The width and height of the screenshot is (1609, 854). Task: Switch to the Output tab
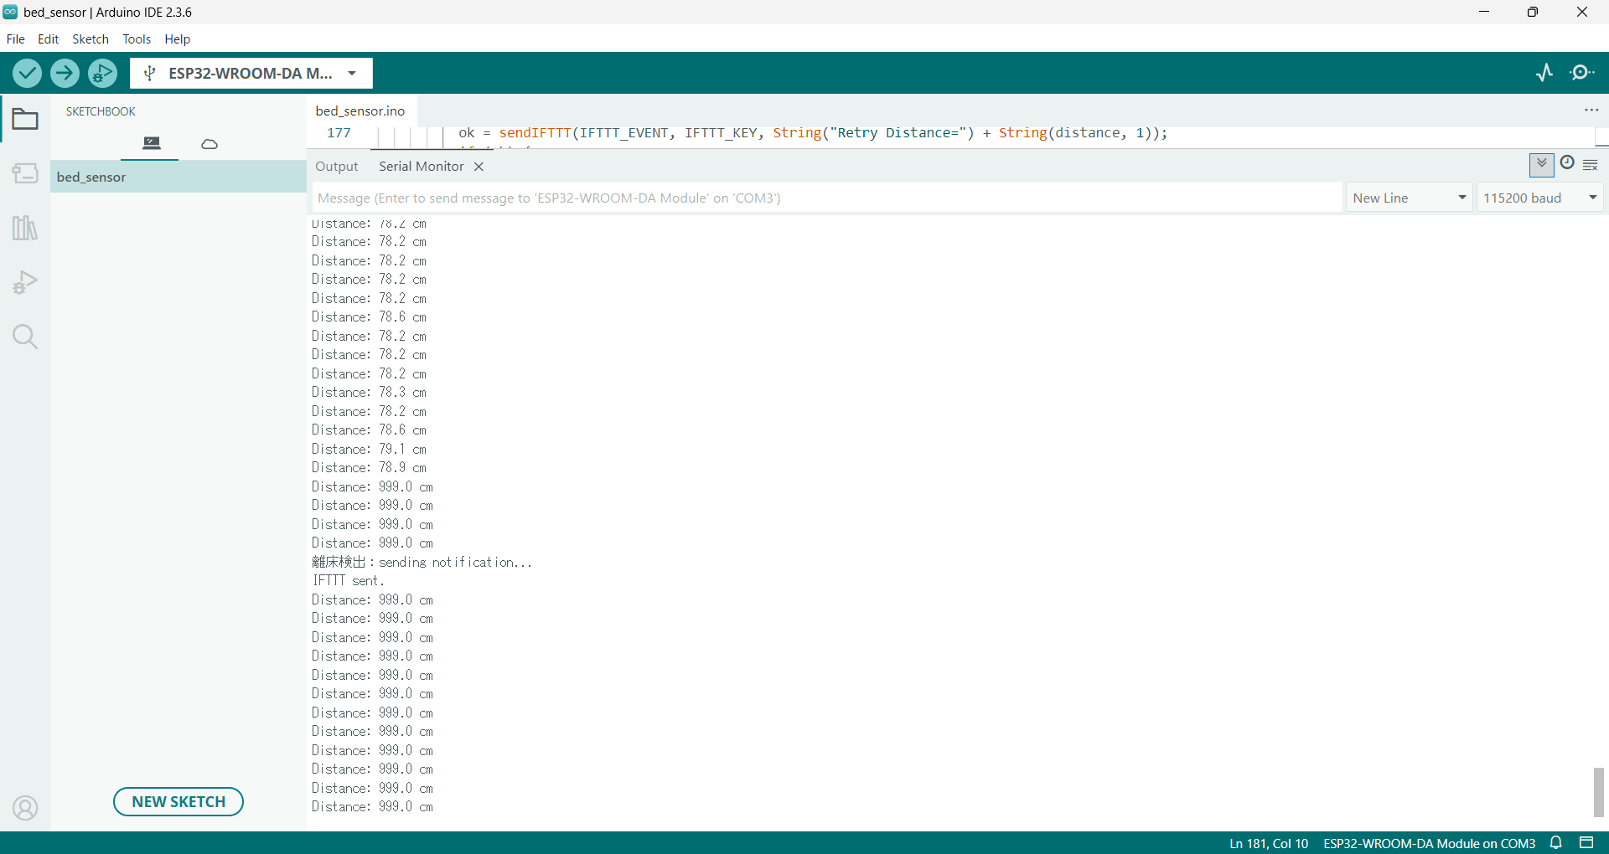pos(337,167)
